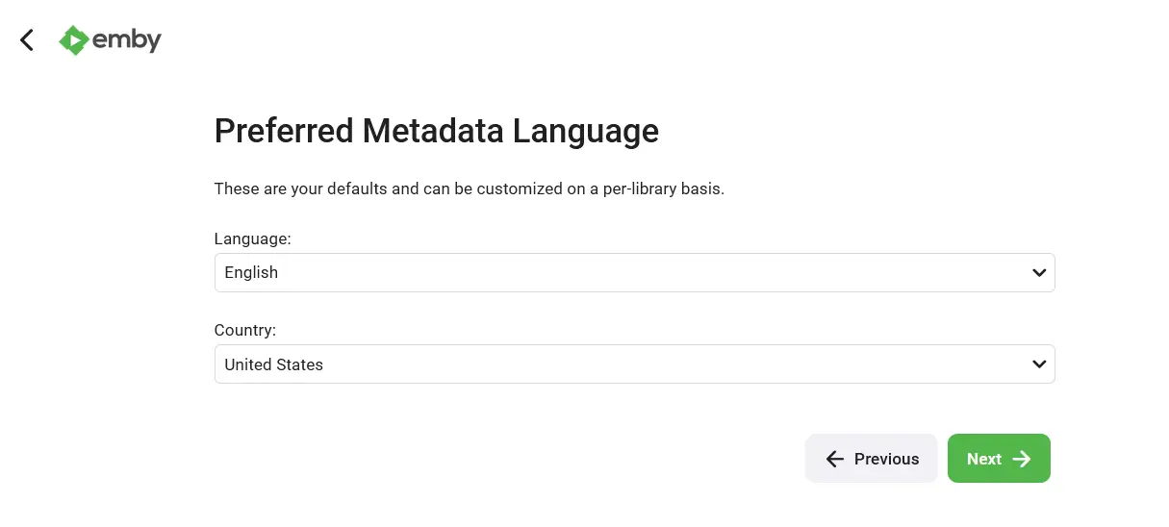Image resolution: width=1169 pixels, height=527 pixels.
Task: Expand the Country dropdown chevron arrow
Action: (x=1039, y=364)
